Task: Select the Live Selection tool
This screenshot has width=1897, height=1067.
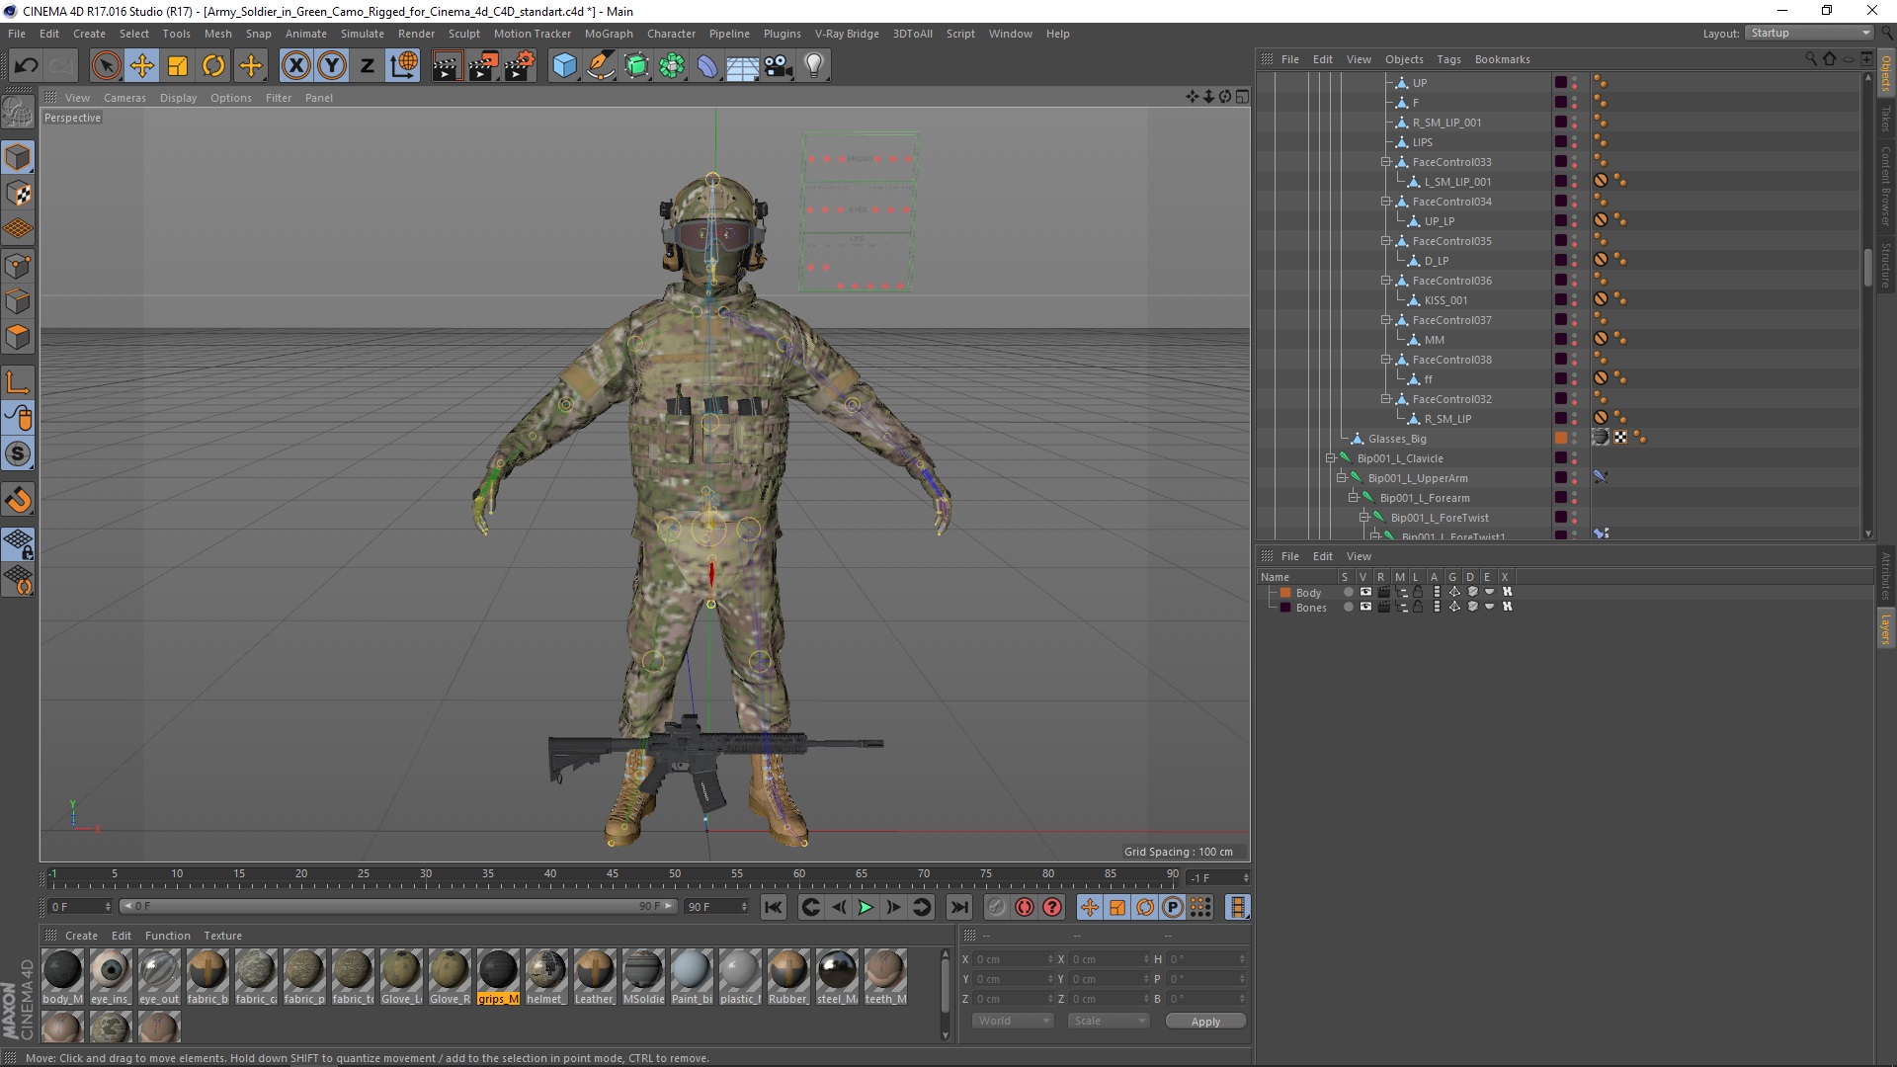Action: pos(106,66)
